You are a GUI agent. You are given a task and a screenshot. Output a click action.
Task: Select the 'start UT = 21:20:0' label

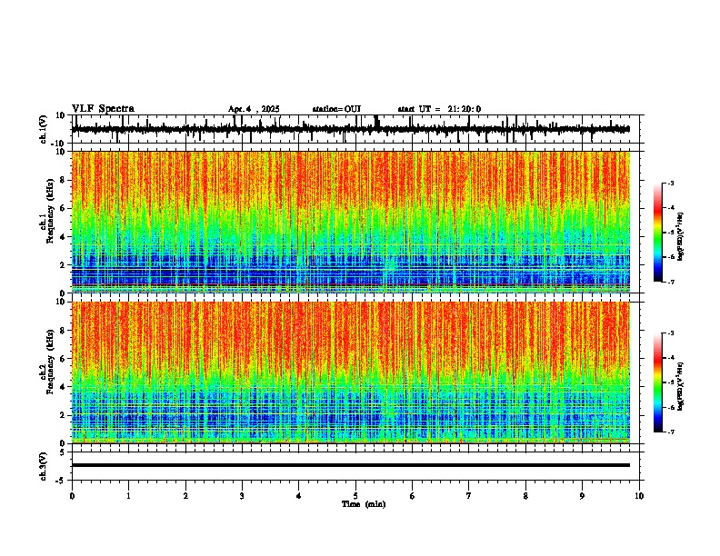(x=439, y=109)
